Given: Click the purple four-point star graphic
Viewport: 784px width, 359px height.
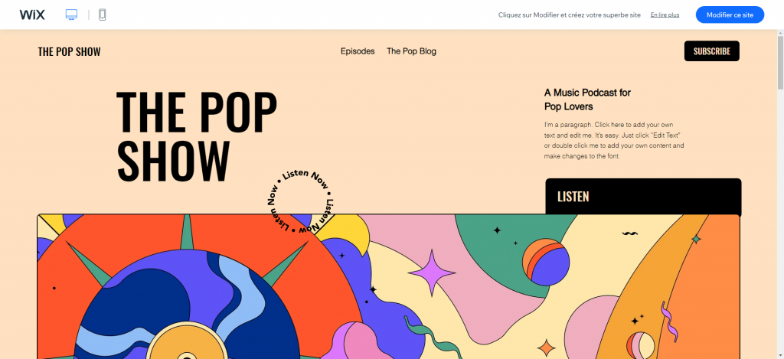Looking at the screenshot, I should [432, 273].
